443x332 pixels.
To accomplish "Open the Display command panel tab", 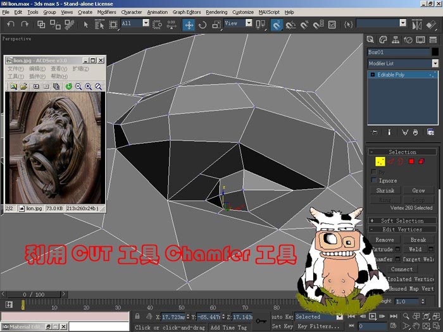I will (x=420, y=39).
